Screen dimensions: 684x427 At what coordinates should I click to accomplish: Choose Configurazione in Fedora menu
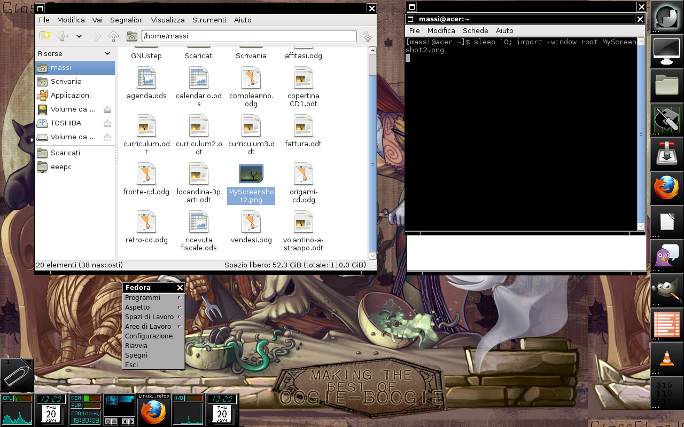click(x=154, y=336)
